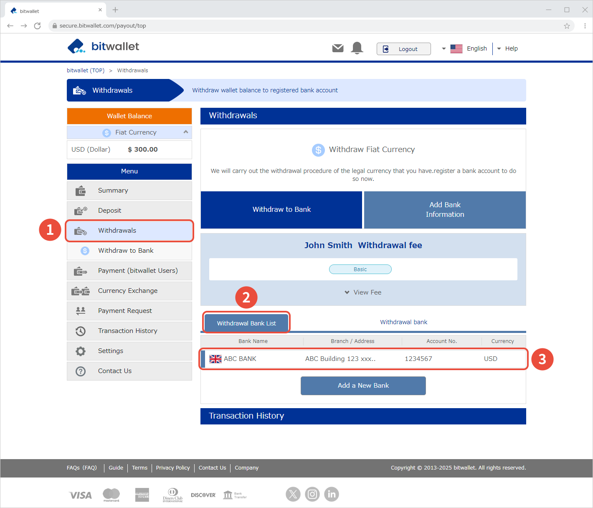The image size is (593, 508).
Task: Select the ABC BANK account row
Action: point(363,359)
